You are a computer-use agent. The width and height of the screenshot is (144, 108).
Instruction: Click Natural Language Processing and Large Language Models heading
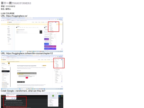pyautogui.click(x=27, y=66)
